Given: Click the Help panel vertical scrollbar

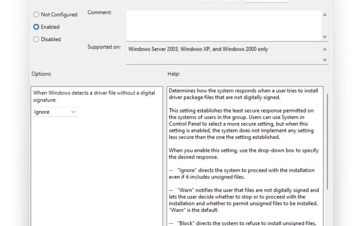Looking at the screenshot, I should click(x=327, y=141).
